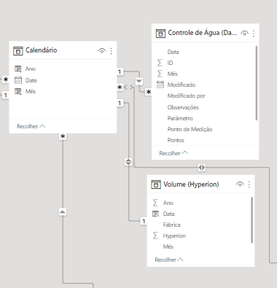Select the Data field in Controle de Água
The height and width of the screenshot is (288, 277).
(x=173, y=52)
